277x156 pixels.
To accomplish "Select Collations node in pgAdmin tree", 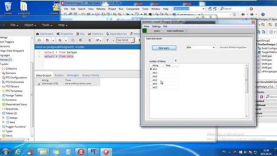I will click(11, 68).
